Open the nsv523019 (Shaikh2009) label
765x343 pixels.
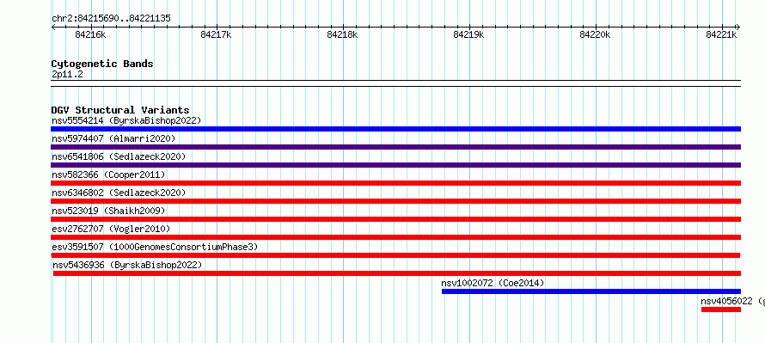click(x=108, y=211)
